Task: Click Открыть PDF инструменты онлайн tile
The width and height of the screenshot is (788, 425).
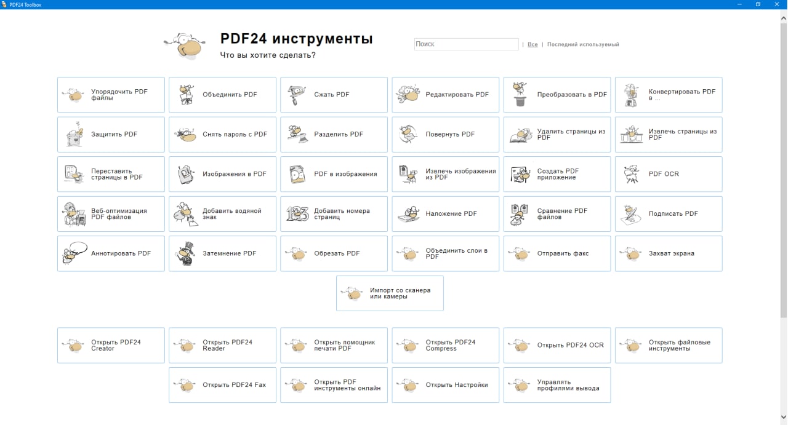Action: click(334, 385)
